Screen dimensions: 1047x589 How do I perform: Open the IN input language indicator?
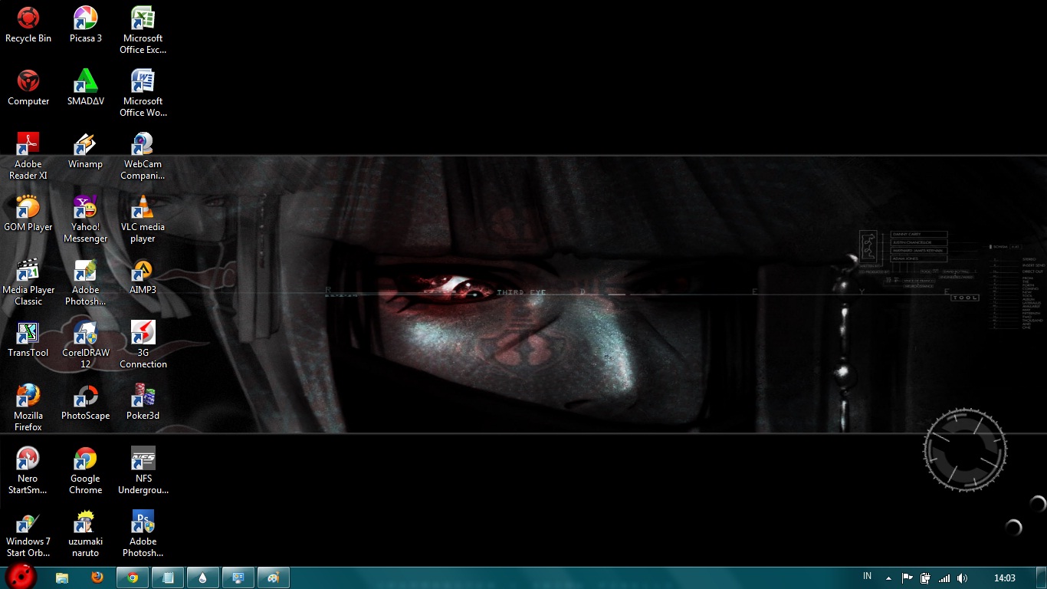[867, 577]
